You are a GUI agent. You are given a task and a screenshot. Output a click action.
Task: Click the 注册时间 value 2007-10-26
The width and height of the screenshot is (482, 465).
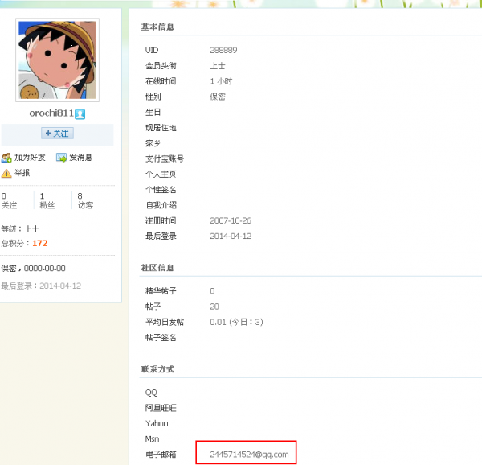(x=231, y=220)
